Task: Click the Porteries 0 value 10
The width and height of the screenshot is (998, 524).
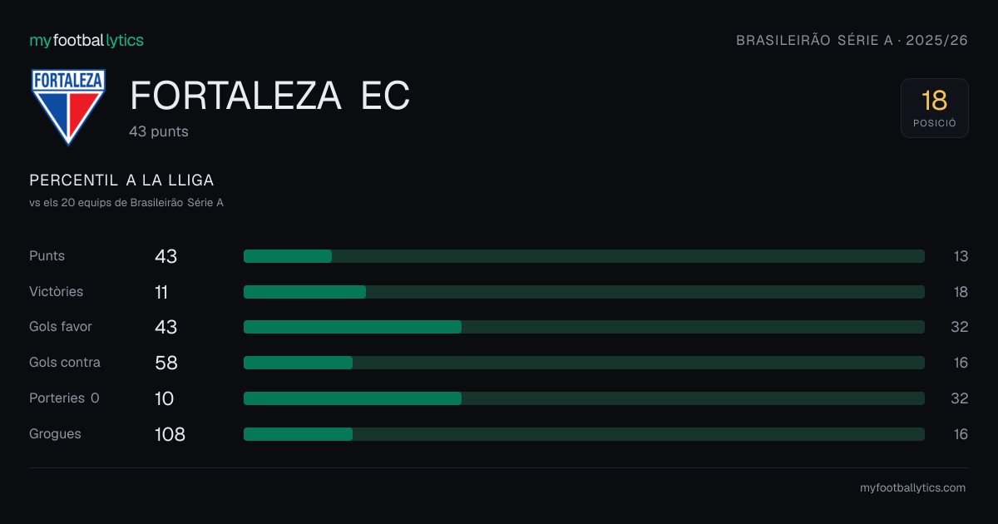Action: [164, 398]
